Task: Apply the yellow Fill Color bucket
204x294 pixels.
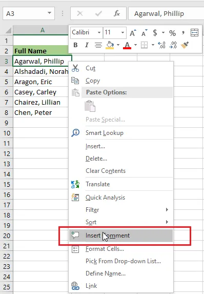Action: (x=110, y=45)
